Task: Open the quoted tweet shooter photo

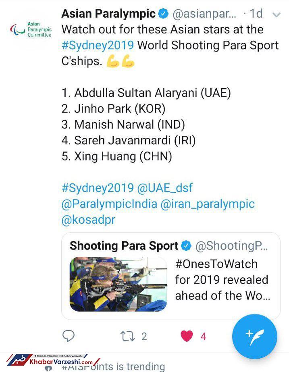Action: 118,284
